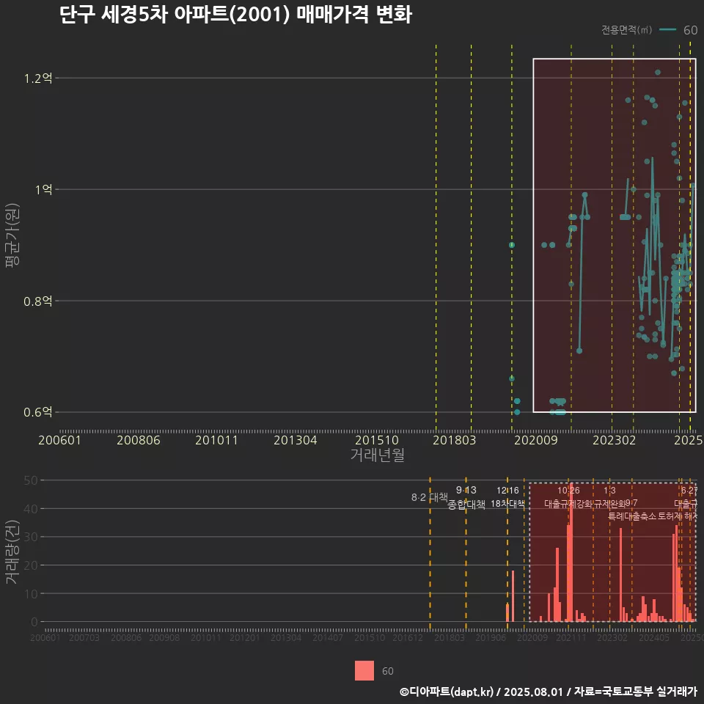
Task: Select '202405' on the volume chart x-axis
Action: [x=654, y=637]
